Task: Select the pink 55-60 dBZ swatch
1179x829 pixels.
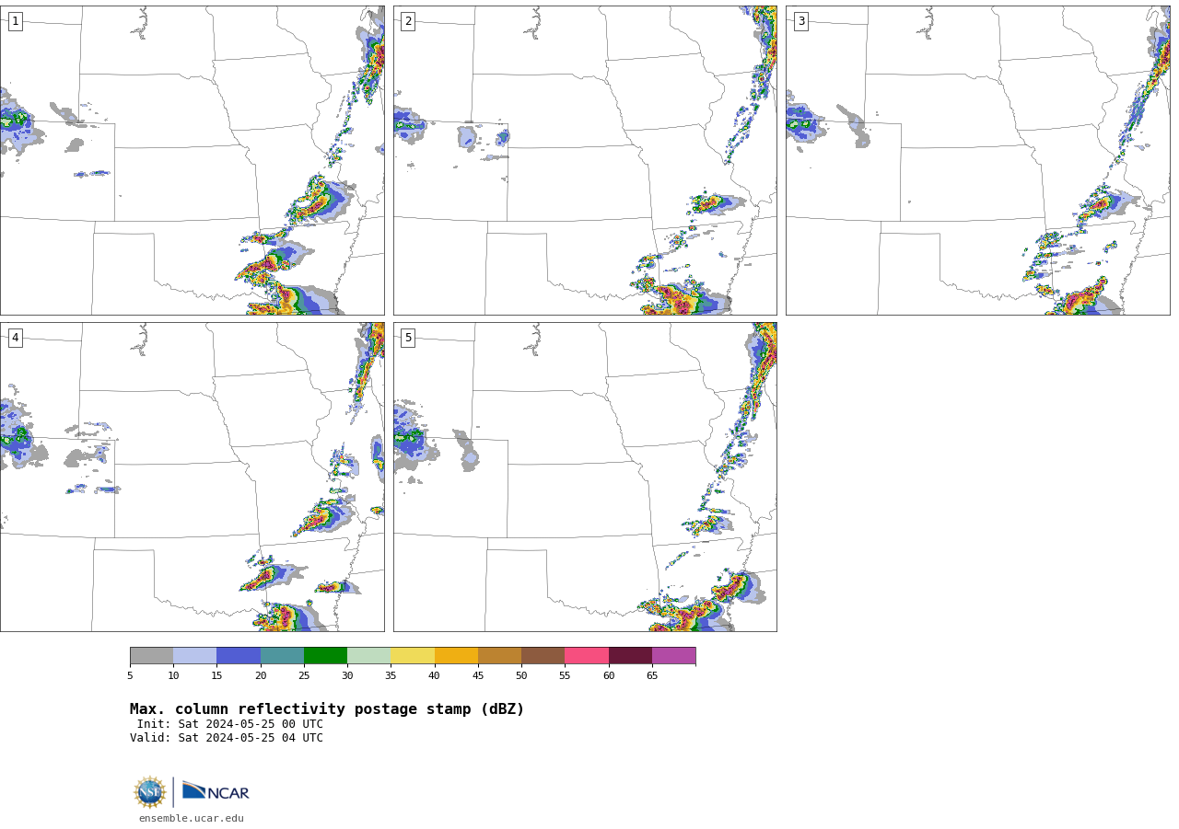Action: (587, 655)
